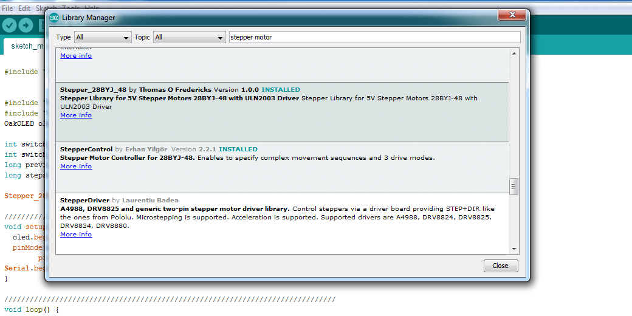Click the library list scroll down arrow
The image size is (632, 316).
[x=514, y=249]
